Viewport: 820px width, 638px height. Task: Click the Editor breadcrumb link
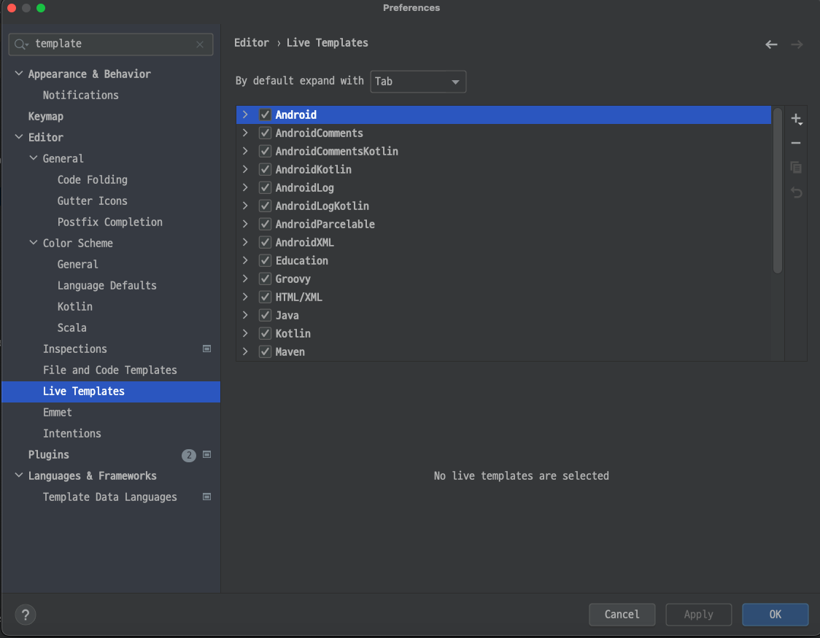tap(252, 43)
